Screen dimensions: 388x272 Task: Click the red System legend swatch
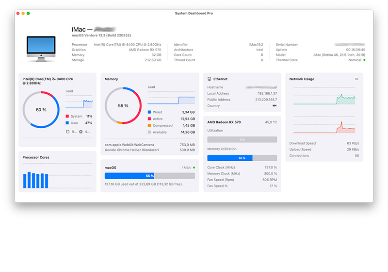pos(67,116)
